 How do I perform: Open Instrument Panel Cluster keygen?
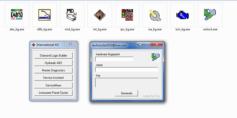click(53, 93)
